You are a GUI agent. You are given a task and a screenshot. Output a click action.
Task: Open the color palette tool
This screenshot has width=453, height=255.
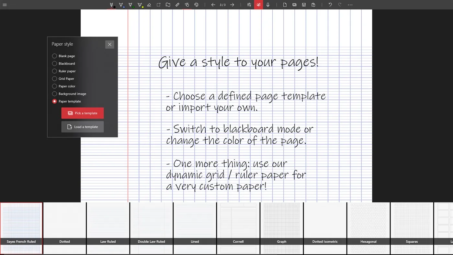point(196,5)
